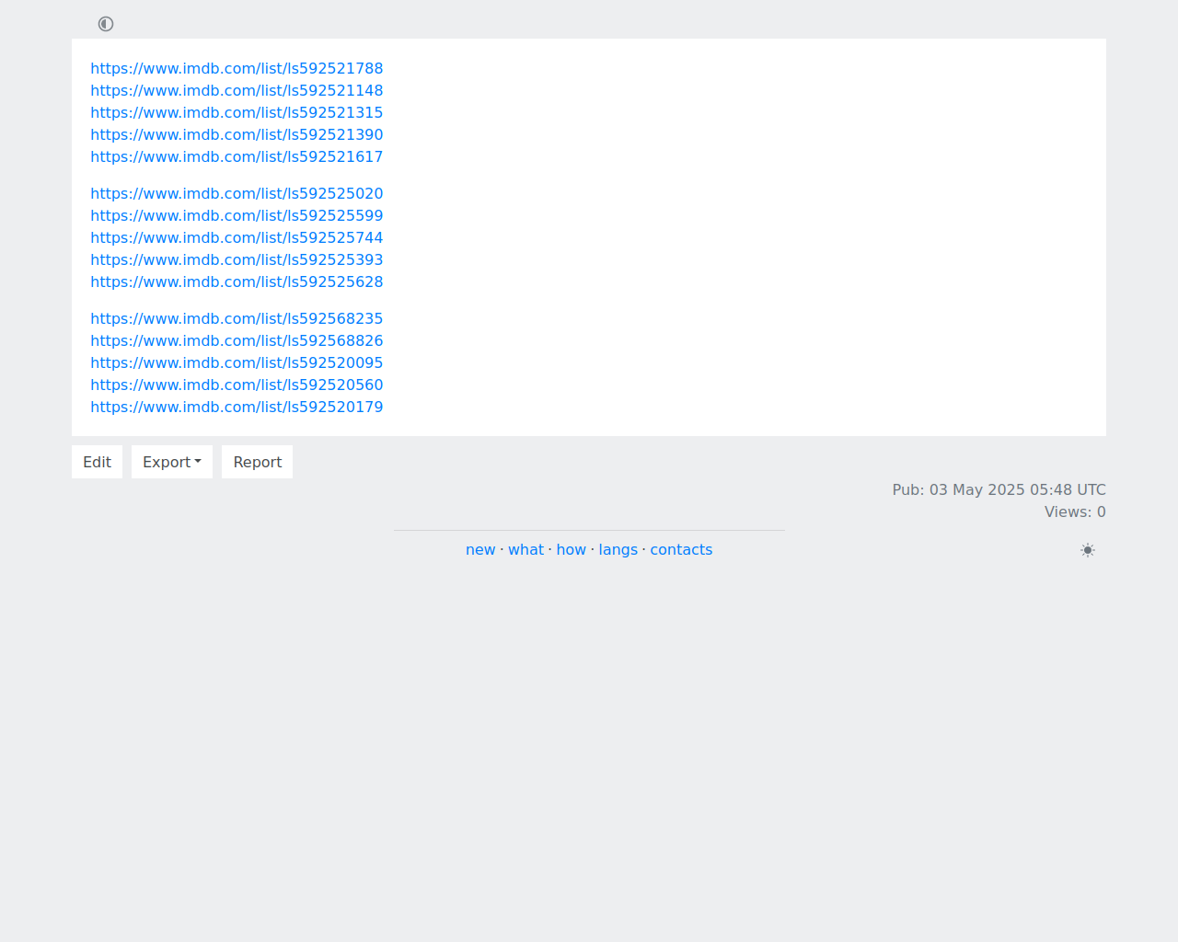
Task: Open IMDb list link ls592525599
Action: coord(237,215)
